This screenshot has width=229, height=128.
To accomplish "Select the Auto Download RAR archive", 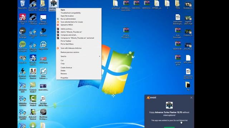I will 178,33.
